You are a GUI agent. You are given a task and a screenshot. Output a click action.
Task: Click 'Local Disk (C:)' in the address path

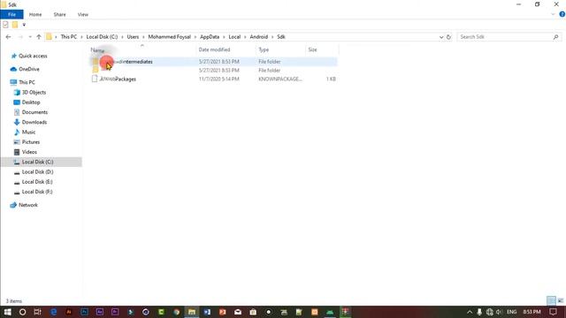pyautogui.click(x=102, y=37)
